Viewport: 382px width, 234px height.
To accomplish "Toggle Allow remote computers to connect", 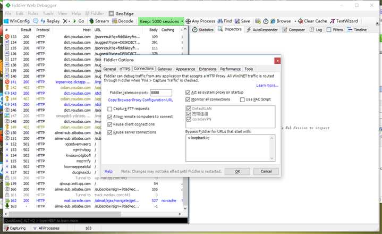I will 110,117.
